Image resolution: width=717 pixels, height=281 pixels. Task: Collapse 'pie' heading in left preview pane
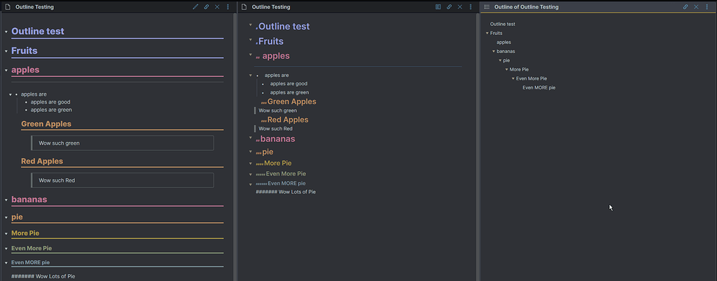pyautogui.click(x=6, y=217)
